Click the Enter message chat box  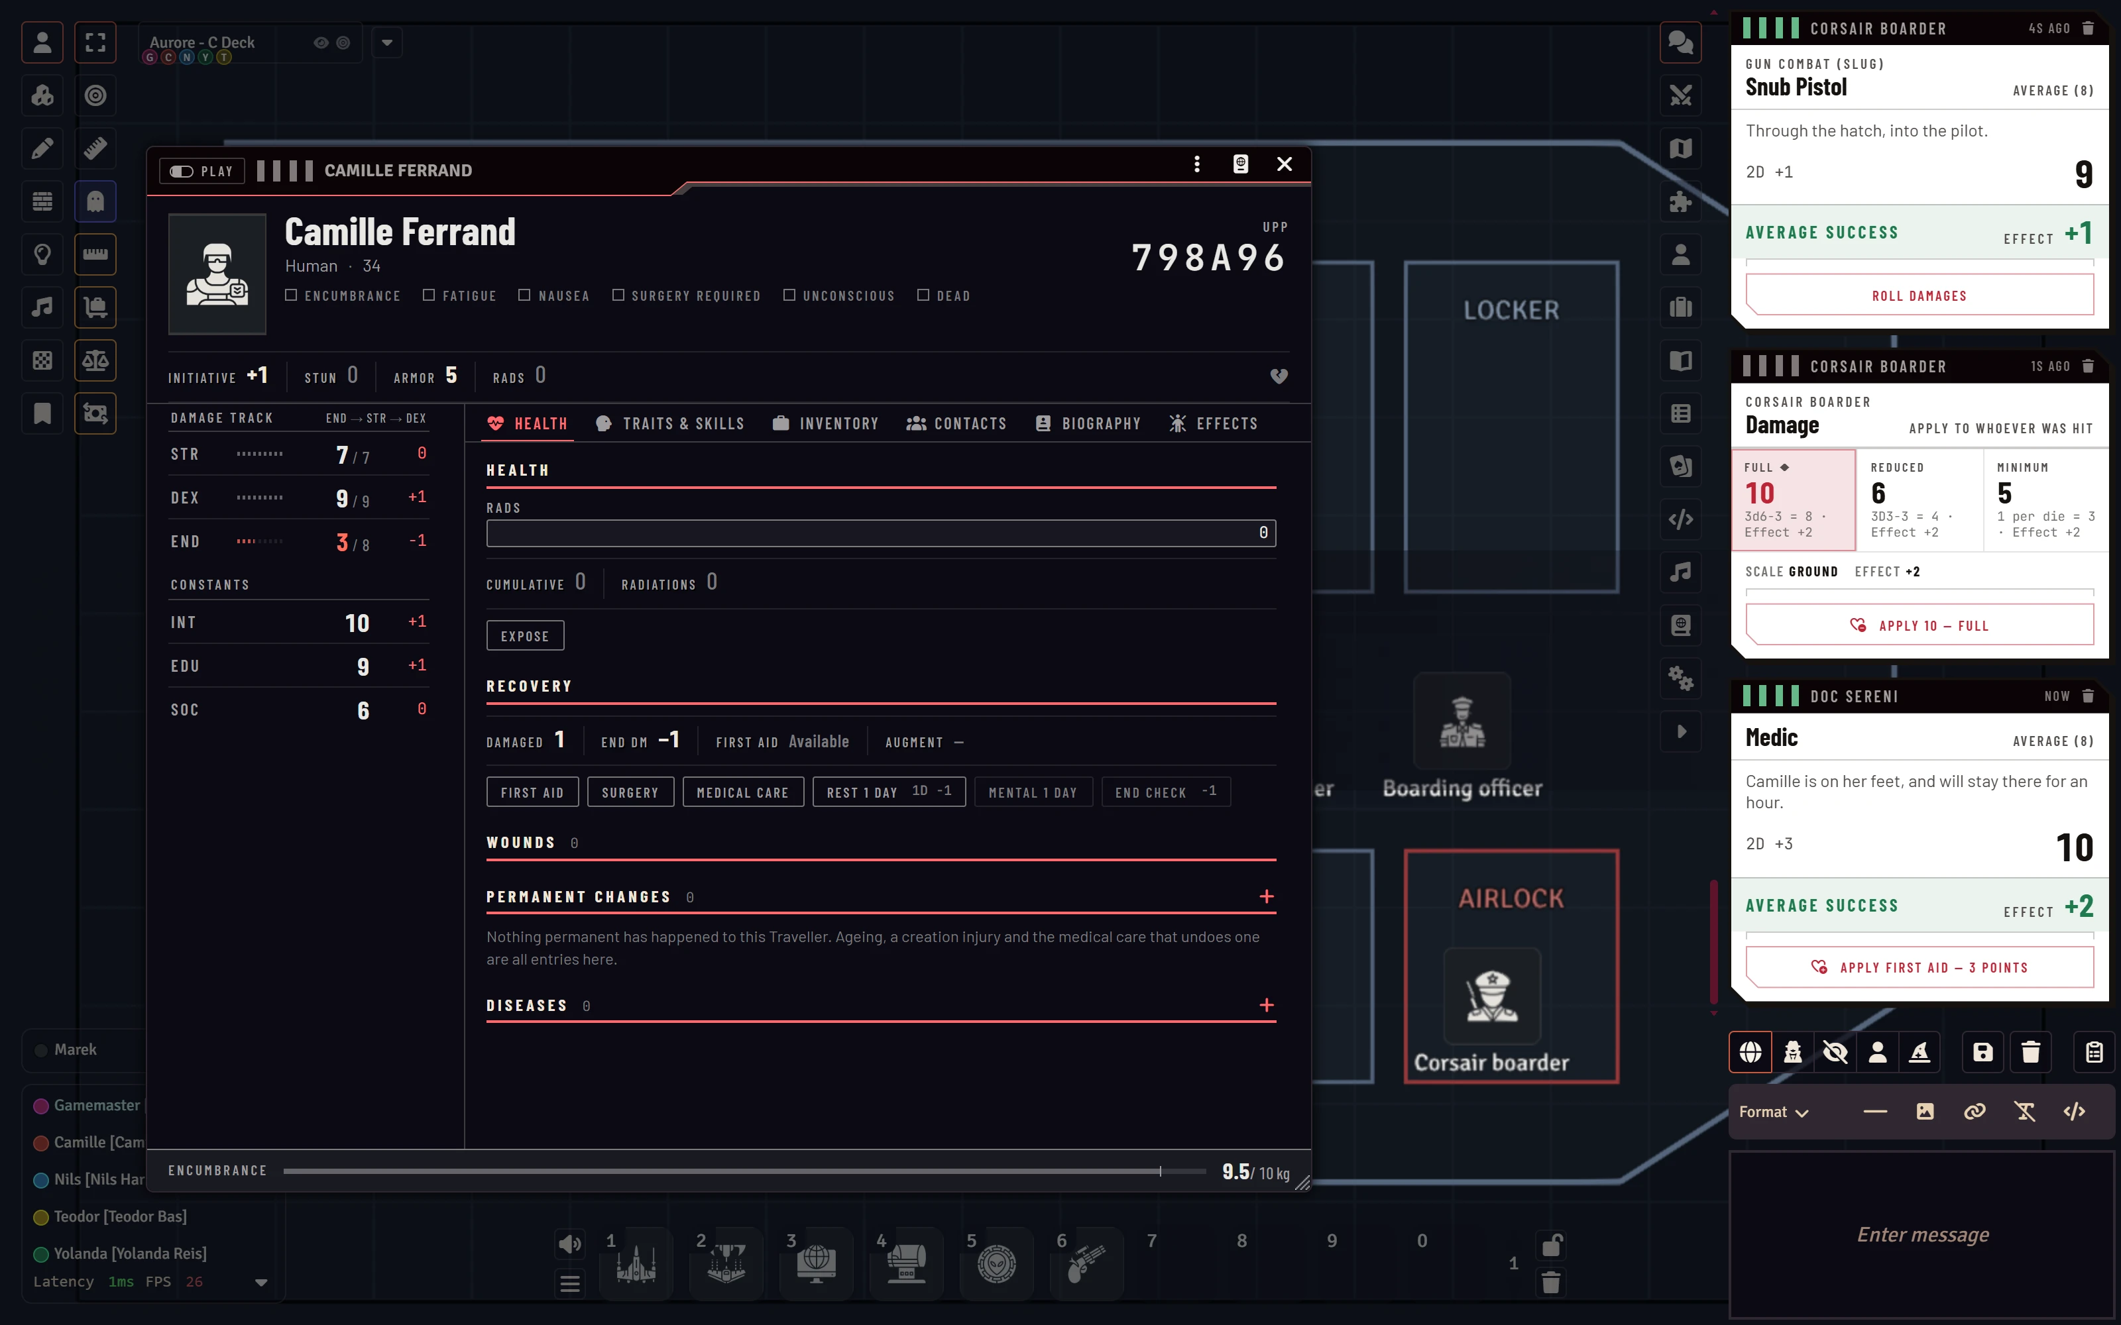click(1922, 1235)
